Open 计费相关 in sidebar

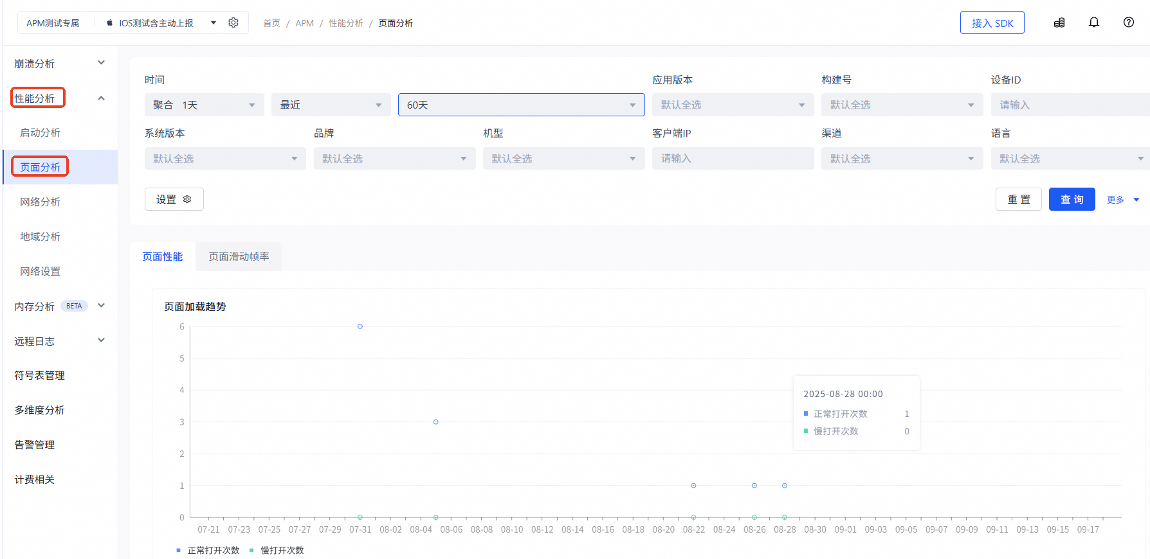pyautogui.click(x=35, y=479)
